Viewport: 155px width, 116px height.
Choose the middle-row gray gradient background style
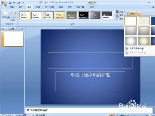tap(131, 31)
